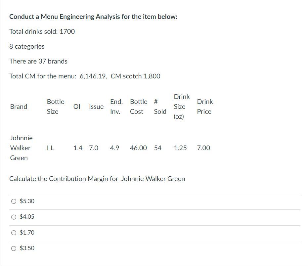The width and height of the screenshot is (308, 266).
Task: Click the Johnnie Walker Green brand name
Action: pos(21,148)
